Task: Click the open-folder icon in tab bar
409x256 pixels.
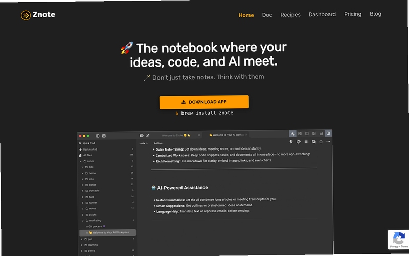Action: [142, 135]
